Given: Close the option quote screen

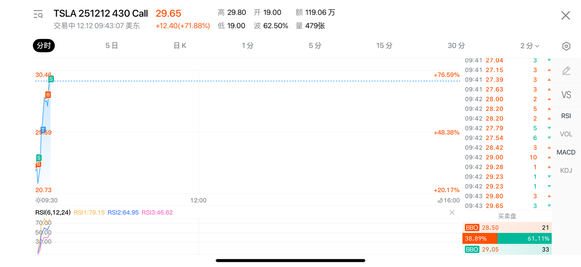Looking at the screenshot, I should (566, 15).
